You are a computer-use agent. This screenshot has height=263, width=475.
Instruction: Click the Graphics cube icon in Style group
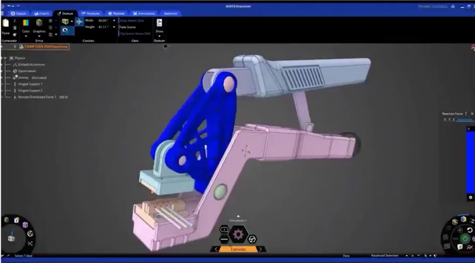39,23
